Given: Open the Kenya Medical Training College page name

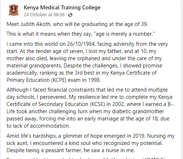Looking at the screenshot, I should coord(62,8).
